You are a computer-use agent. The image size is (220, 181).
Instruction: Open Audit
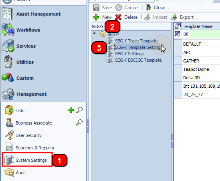point(21,173)
